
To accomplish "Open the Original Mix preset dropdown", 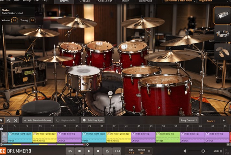I will pos(212,1).
